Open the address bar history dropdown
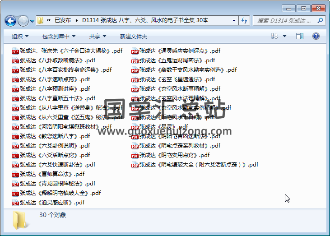The height and width of the screenshot is (236, 330). 234,21
